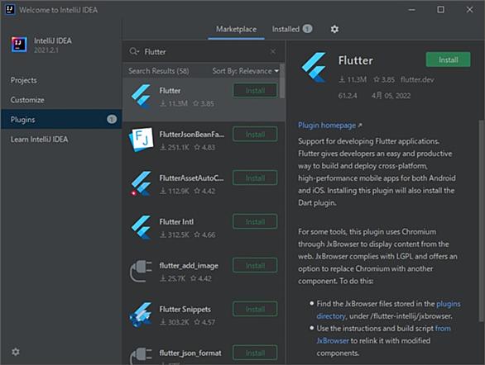Image resolution: width=485 pixels, height=365 pixels.
Task: Select the Flutter Intl result name
Action: point(176,222)
